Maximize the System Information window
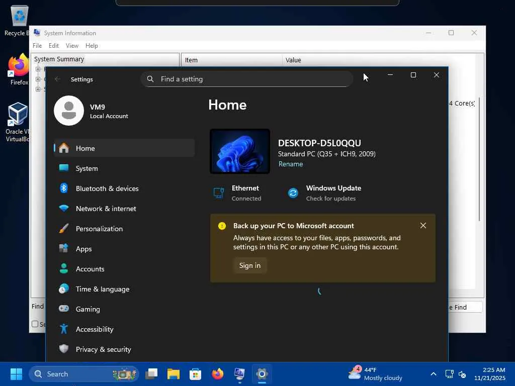515x386 pixels. [451, 33]
